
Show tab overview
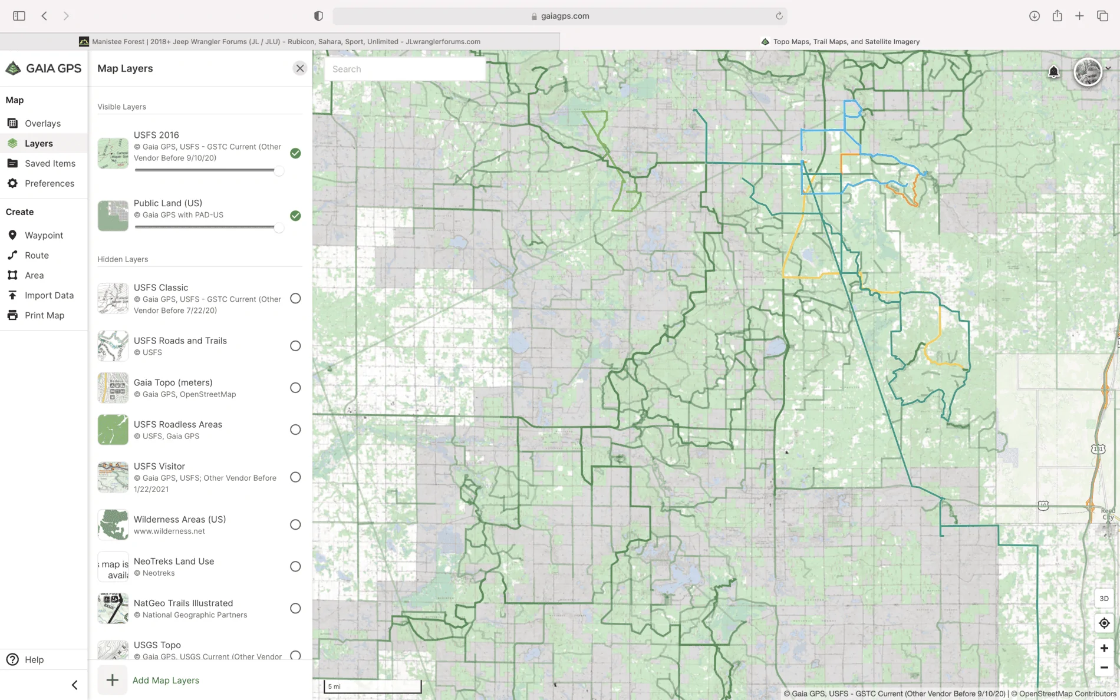pyautogui.click(x=1102, y=16)
